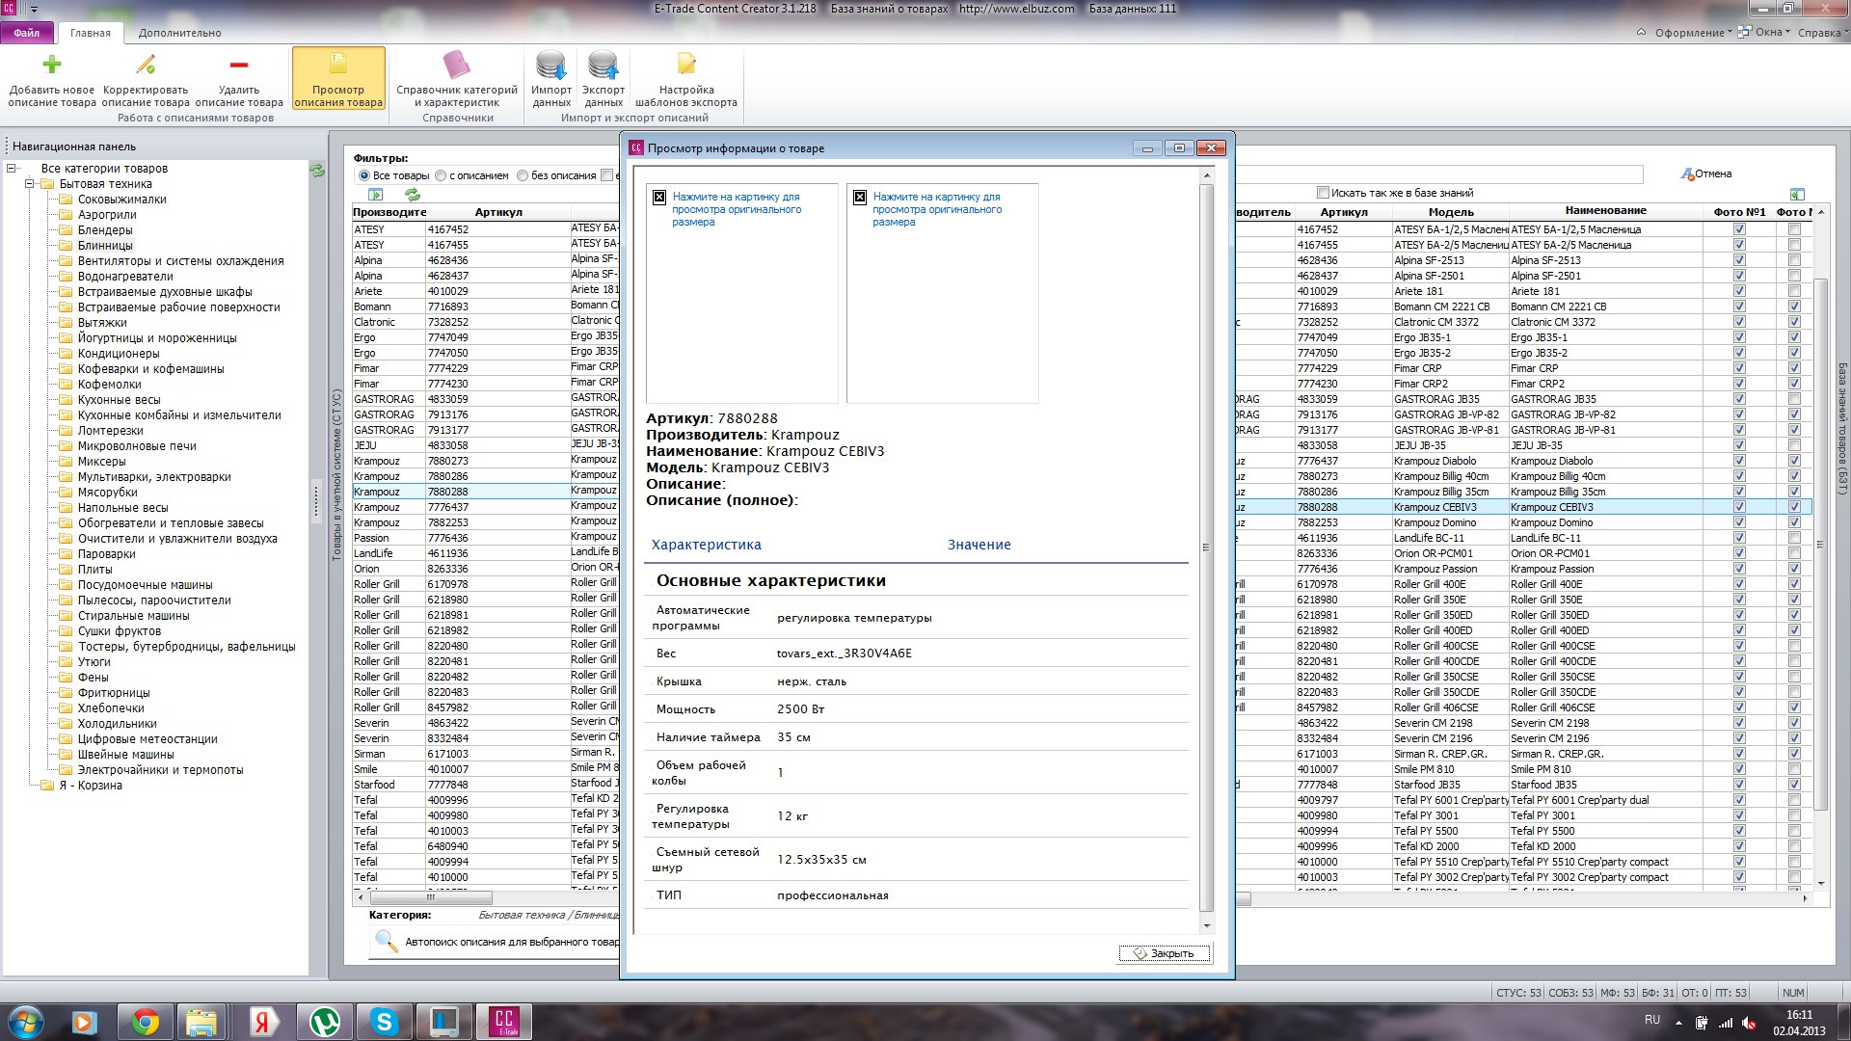Click the search input field left of Отмена
Screen dimensions: 1851x1041
point(1438,174)
